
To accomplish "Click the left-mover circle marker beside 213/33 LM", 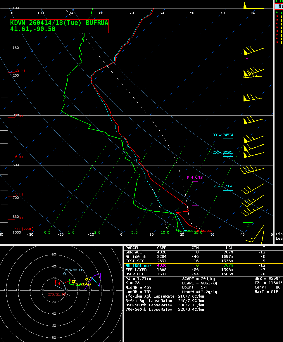I will (65, 274).
